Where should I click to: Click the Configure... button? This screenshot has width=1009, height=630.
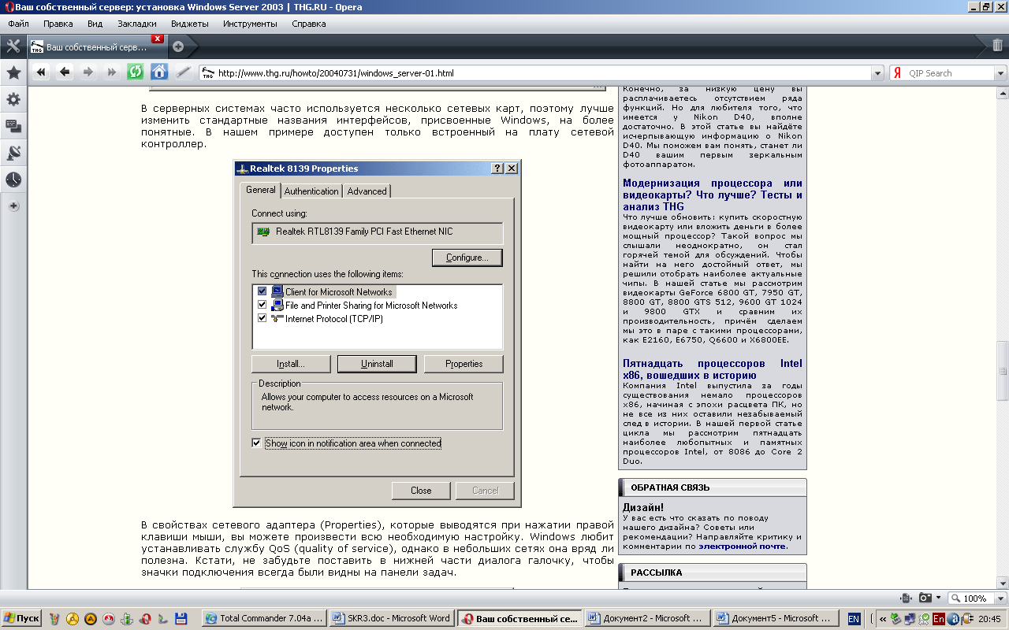(x=467, y=258)
